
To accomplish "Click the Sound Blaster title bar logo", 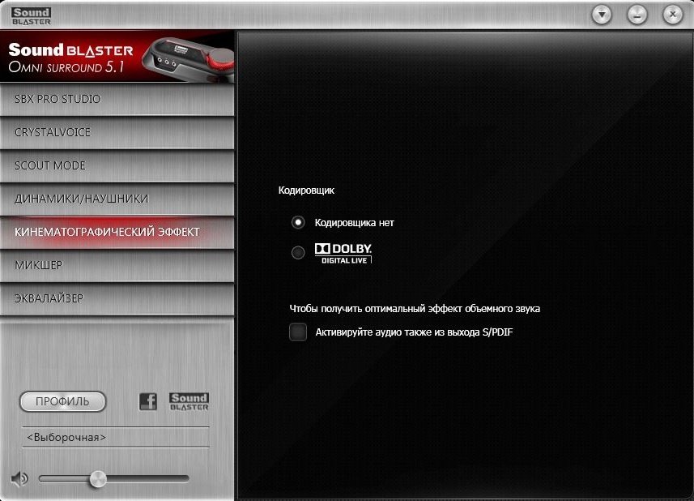I will tap(32, 16).
